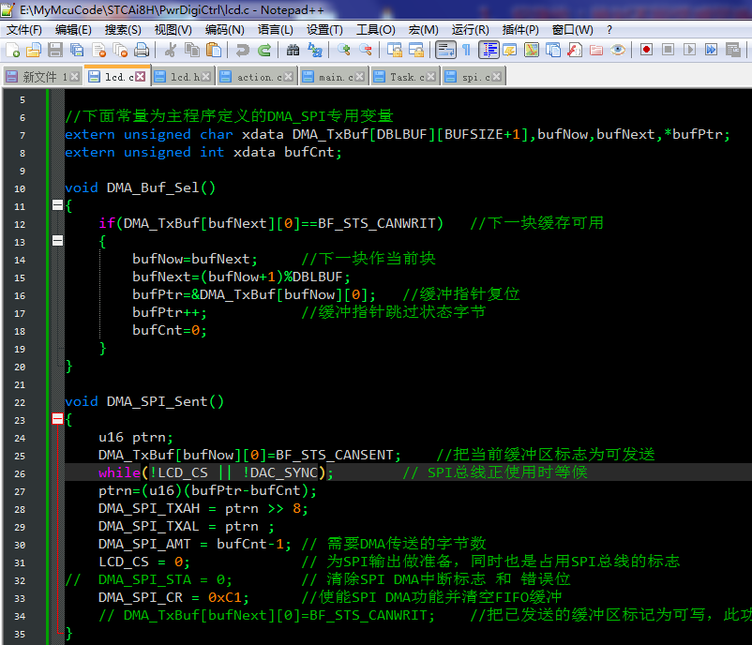The image size is (752, 645).
Task: Close the lcd.c tab
Action: coord(141,77)
